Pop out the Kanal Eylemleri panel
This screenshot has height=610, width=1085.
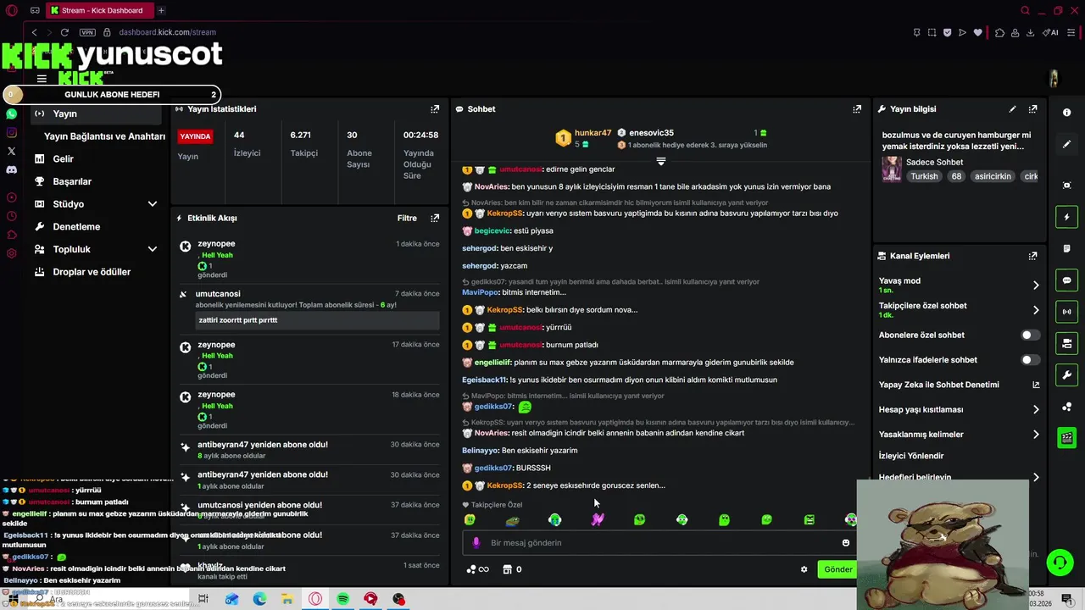1032,256
